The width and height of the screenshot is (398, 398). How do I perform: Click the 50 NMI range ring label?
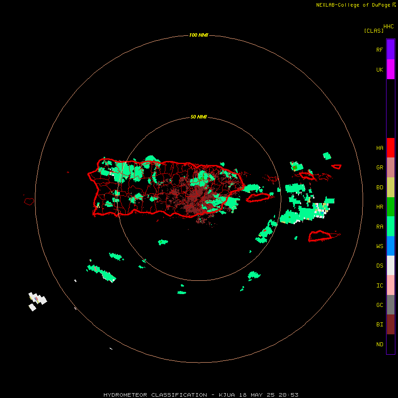[x=199, y=117]
